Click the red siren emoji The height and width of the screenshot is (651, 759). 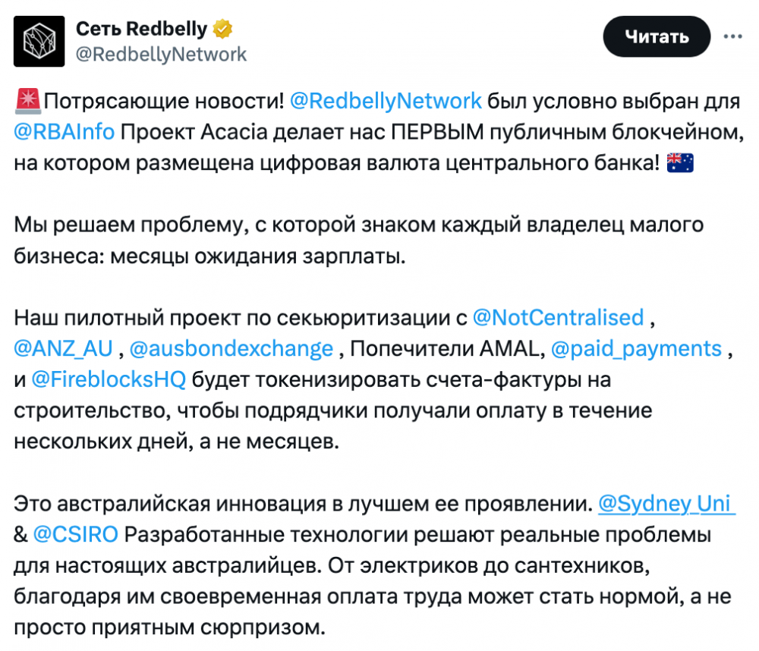pos(28,101)
